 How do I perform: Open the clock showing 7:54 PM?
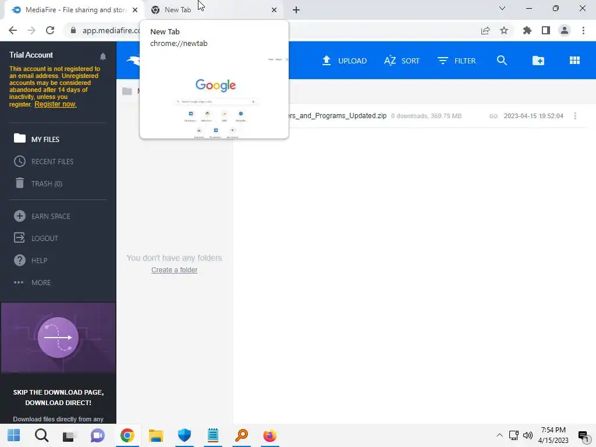coord(553,435)
